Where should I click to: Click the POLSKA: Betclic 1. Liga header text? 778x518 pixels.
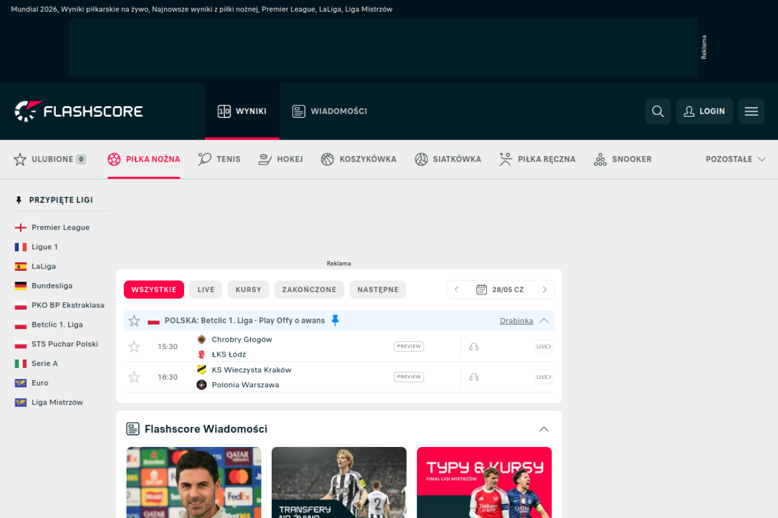(245, 321)
